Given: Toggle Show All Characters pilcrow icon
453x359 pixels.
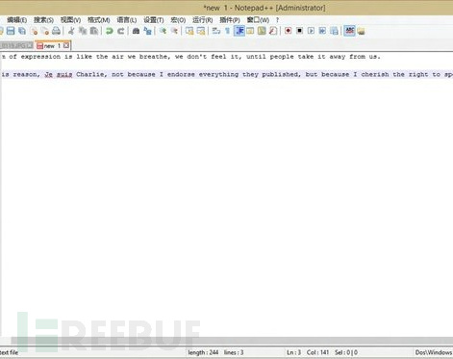Looking at the screenshot, I should click(228, 31).
